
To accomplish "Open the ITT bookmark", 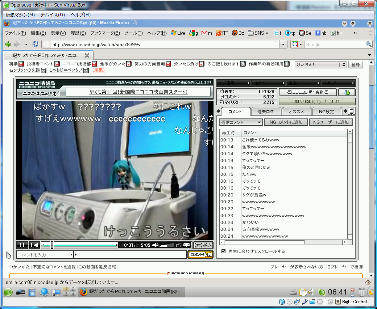I will pyautogui.click(x=222, y=33).
